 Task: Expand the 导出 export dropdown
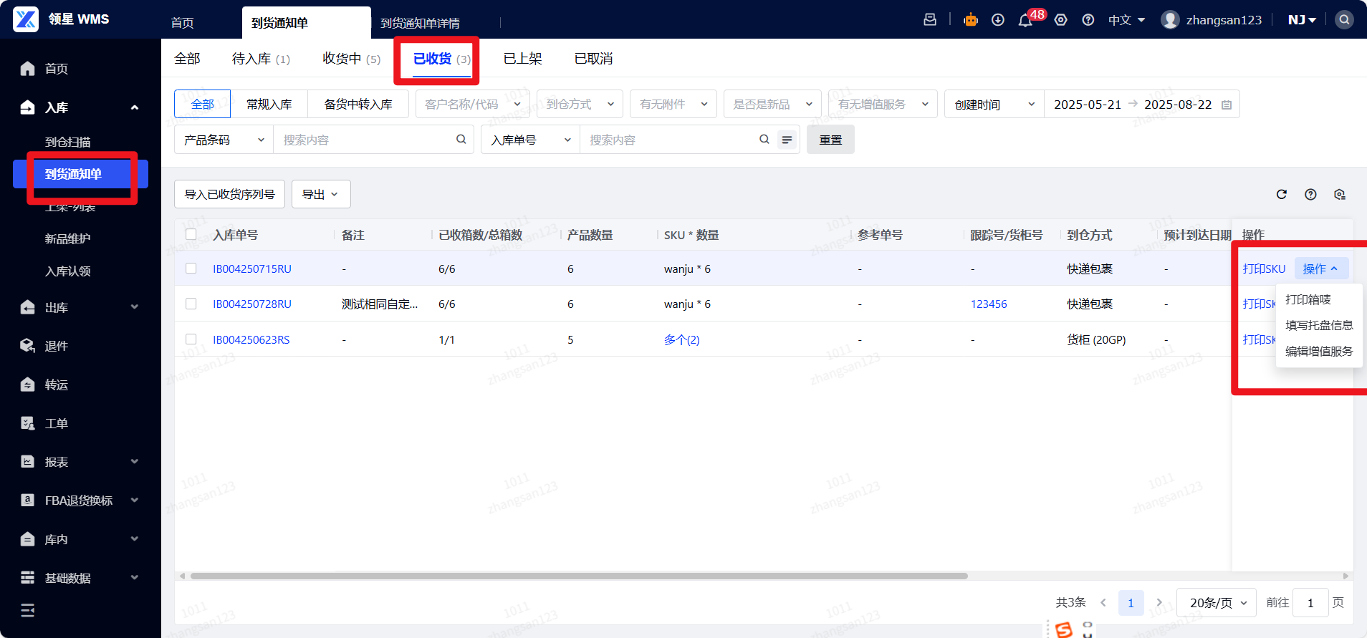(320, 194)
